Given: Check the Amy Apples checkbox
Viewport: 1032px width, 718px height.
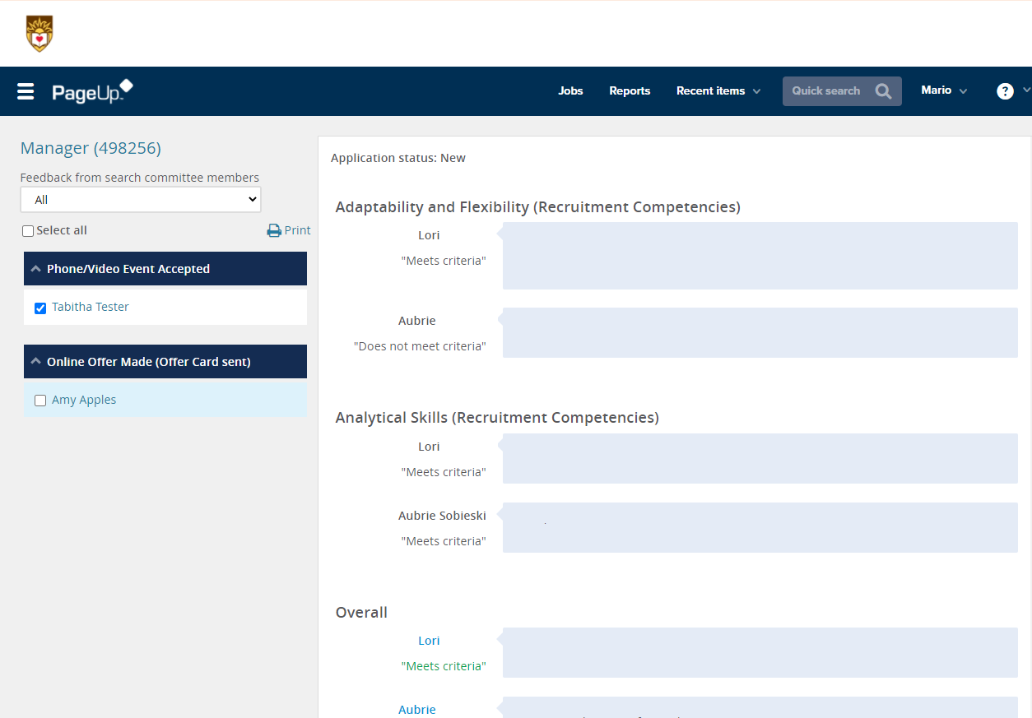Looking at the screenshot, I should pyautogui.click(x=40, y=401).
